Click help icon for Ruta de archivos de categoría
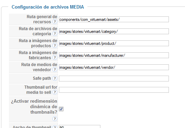 pyautogui.click(x=55, y=34)
